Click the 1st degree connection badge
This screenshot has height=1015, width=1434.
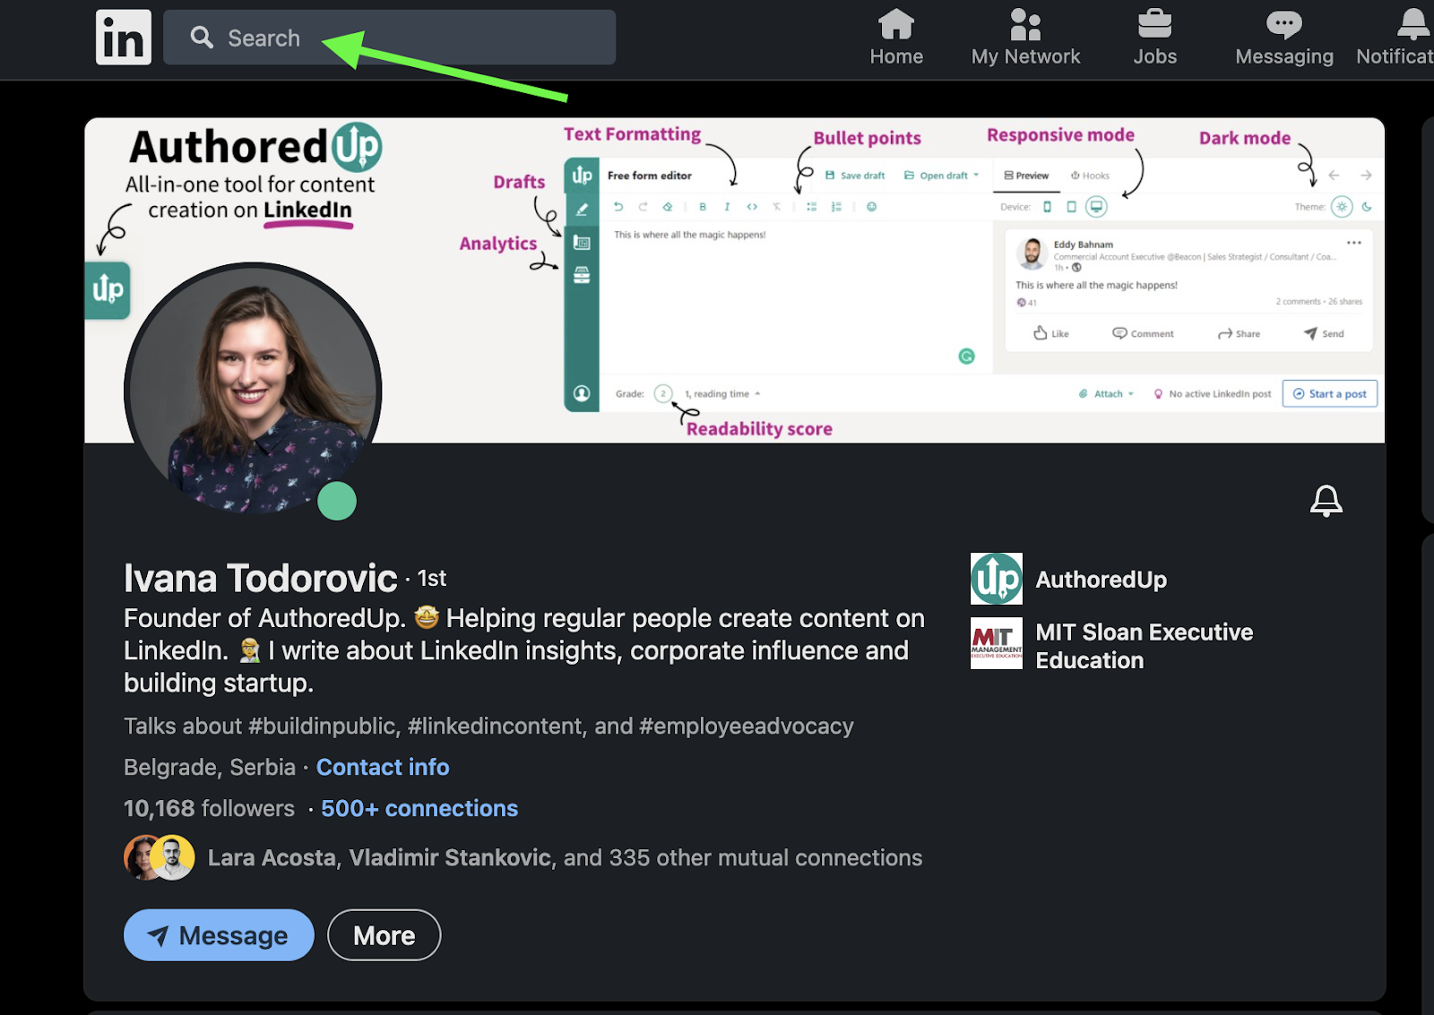pyautogui.click(x=432, y=579)
